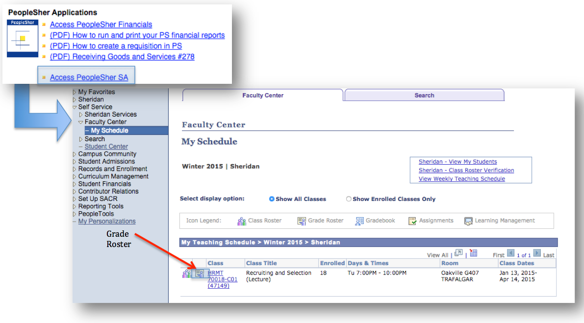
Task: Click the Assignments icon in the legend
Action: click(412, 221)
